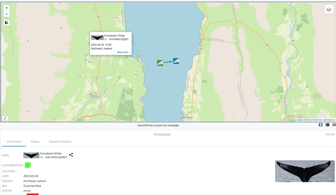Share the Humpback Whale encounter
This screenshot has width=336, height=195.
(x=71, y=155)
